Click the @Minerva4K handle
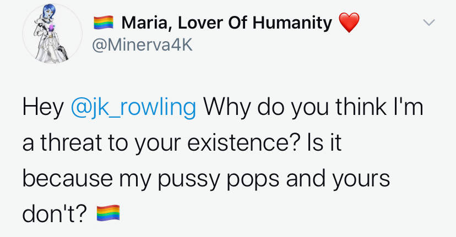The image size is (456, 237). (x=141, y=45)
